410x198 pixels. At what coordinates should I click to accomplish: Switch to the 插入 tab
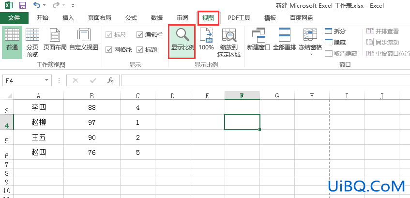click(68, 18)
